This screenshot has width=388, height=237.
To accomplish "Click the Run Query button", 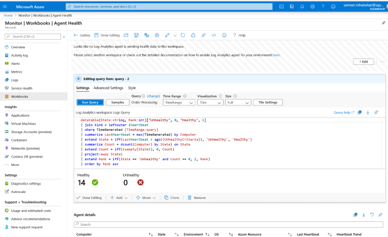I will tap(90, 102).
